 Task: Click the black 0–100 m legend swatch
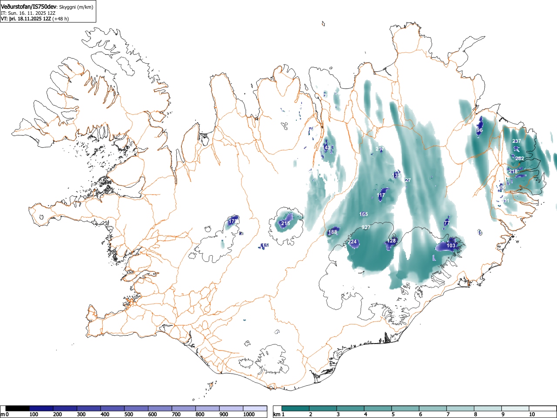(x=17, y=408)
